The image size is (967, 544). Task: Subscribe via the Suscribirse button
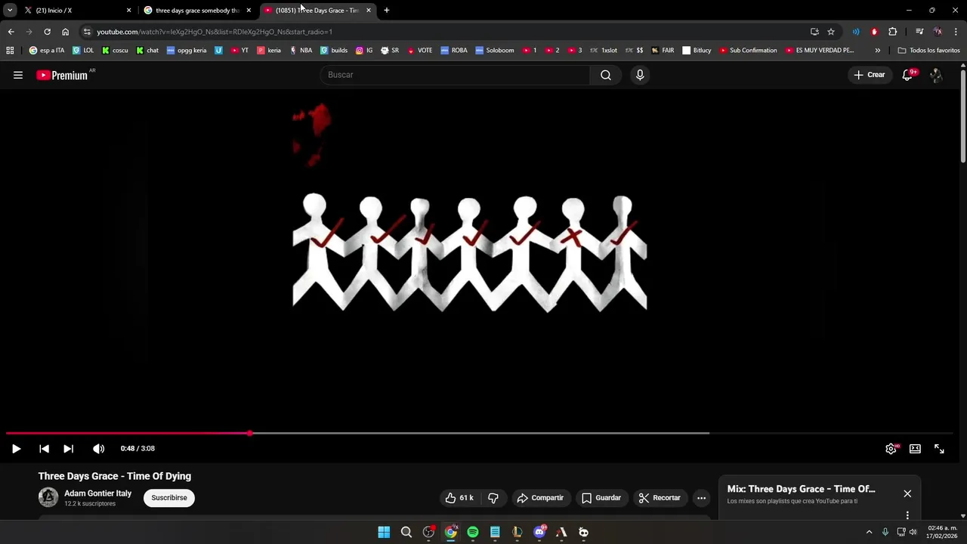click(x=169, y=497)
